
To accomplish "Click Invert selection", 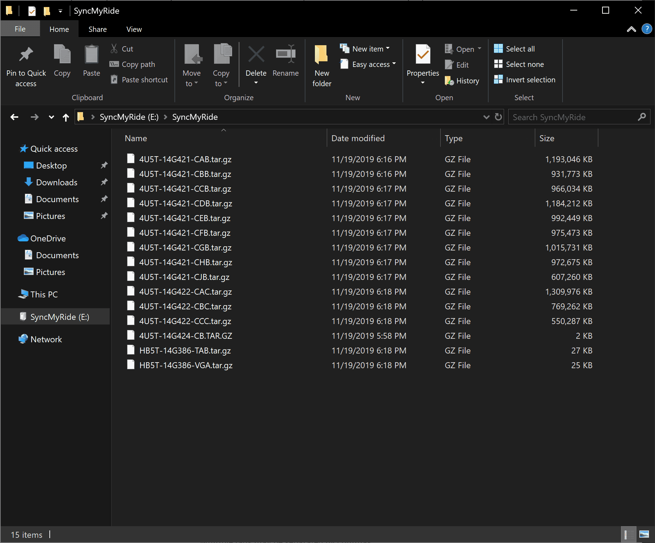I will pyautogui.click(x=524, y=80).
